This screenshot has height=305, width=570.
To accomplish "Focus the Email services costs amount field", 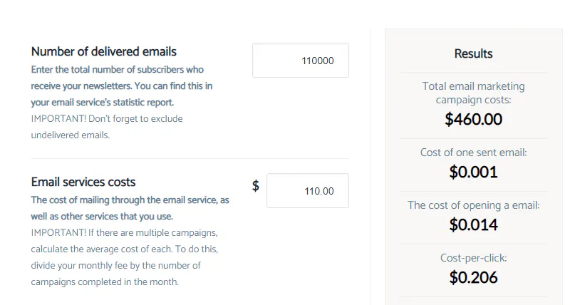I will [x=308, y=190].
